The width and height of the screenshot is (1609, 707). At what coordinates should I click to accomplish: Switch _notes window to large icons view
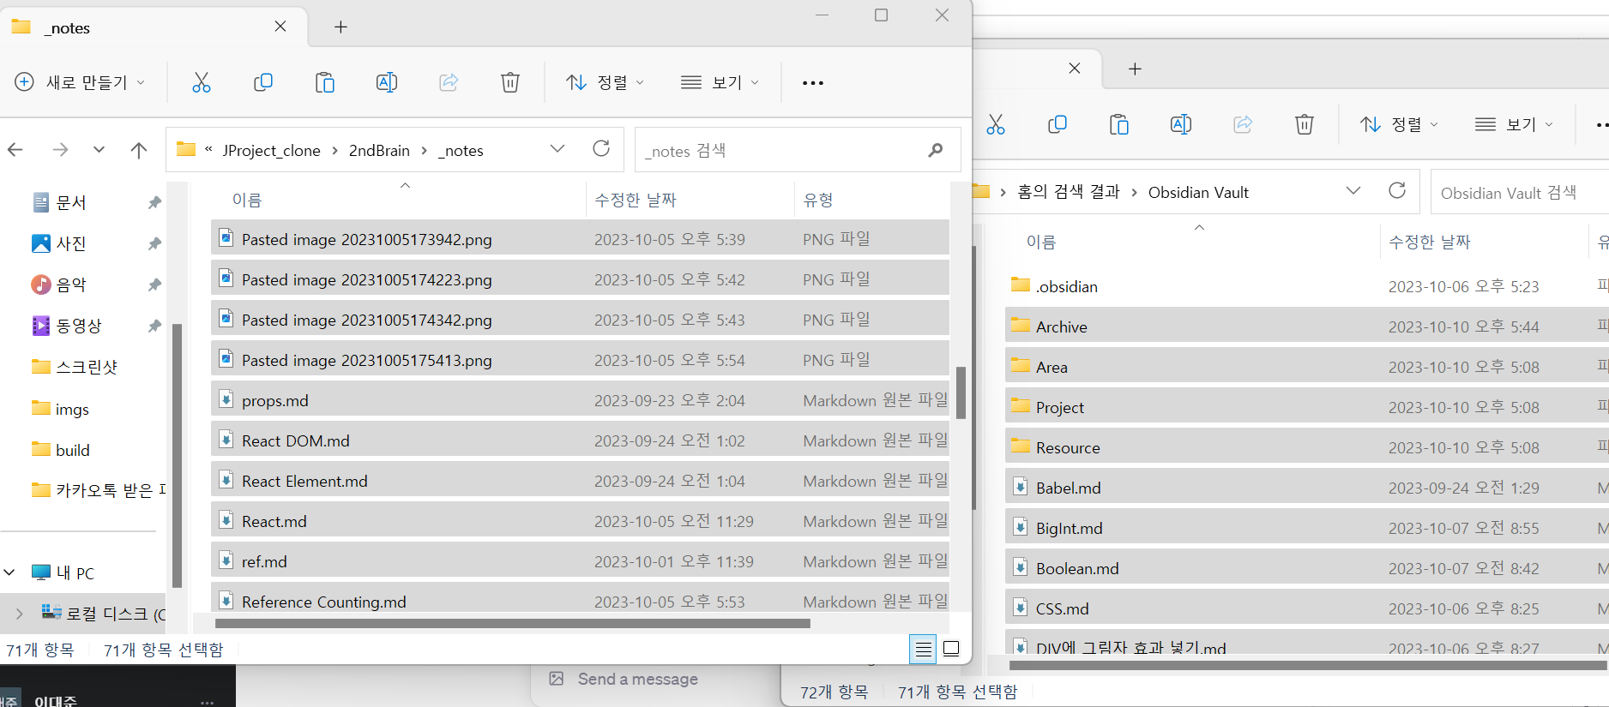click(x=951, y=650)
